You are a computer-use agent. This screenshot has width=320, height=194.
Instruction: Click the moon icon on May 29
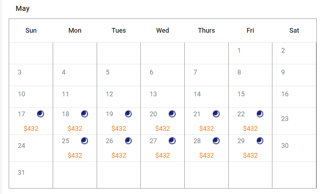click(x=260, y=141)
